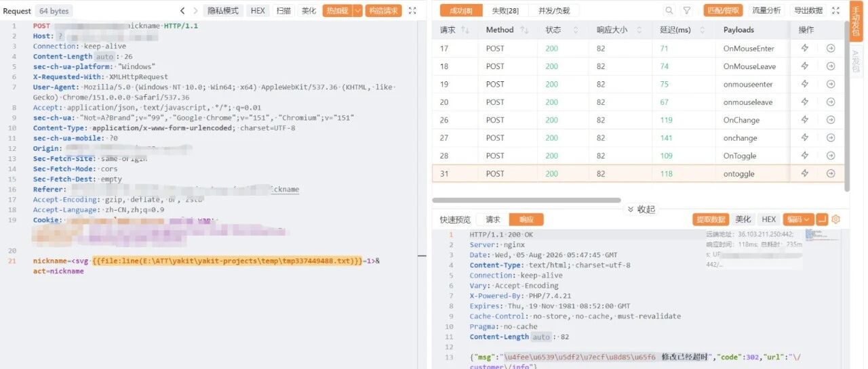Switch to the 失败[28] tab
The image size is (868, 369).
[504, 11]
